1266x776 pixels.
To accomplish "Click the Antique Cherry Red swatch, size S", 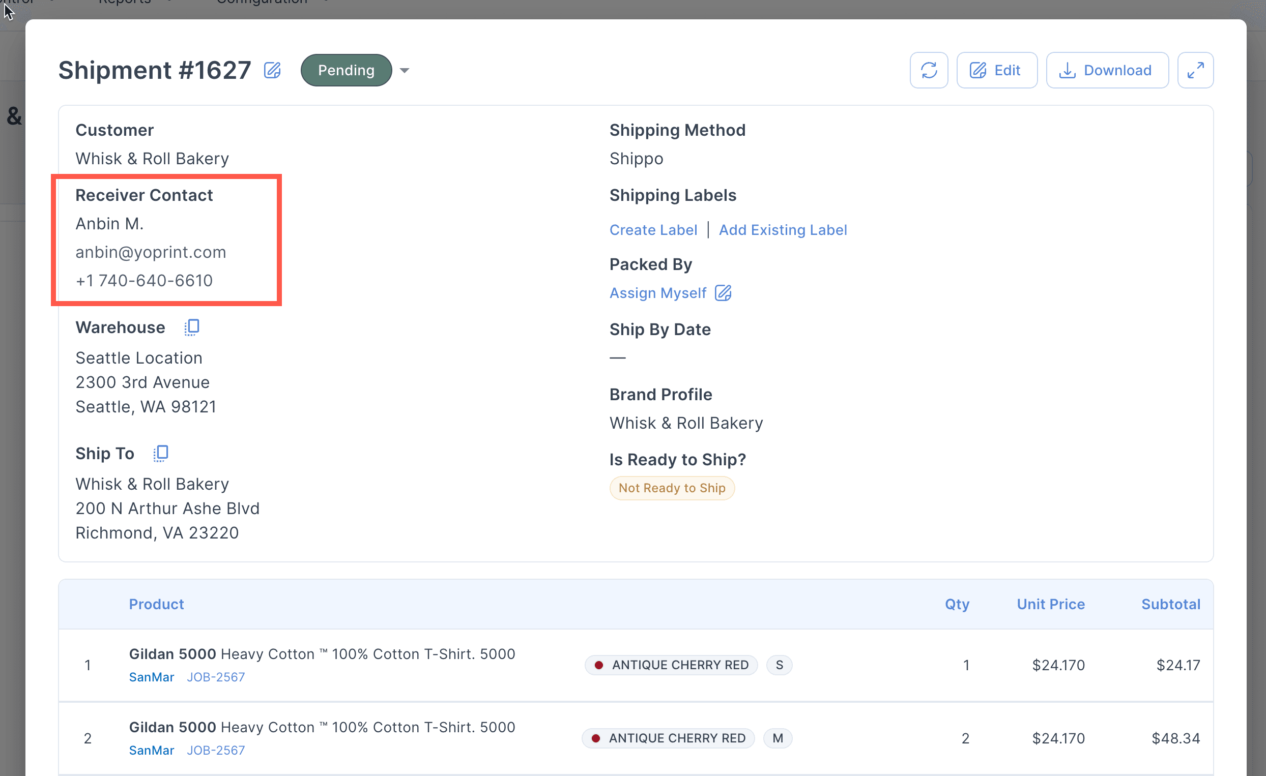I will point(671,665).
